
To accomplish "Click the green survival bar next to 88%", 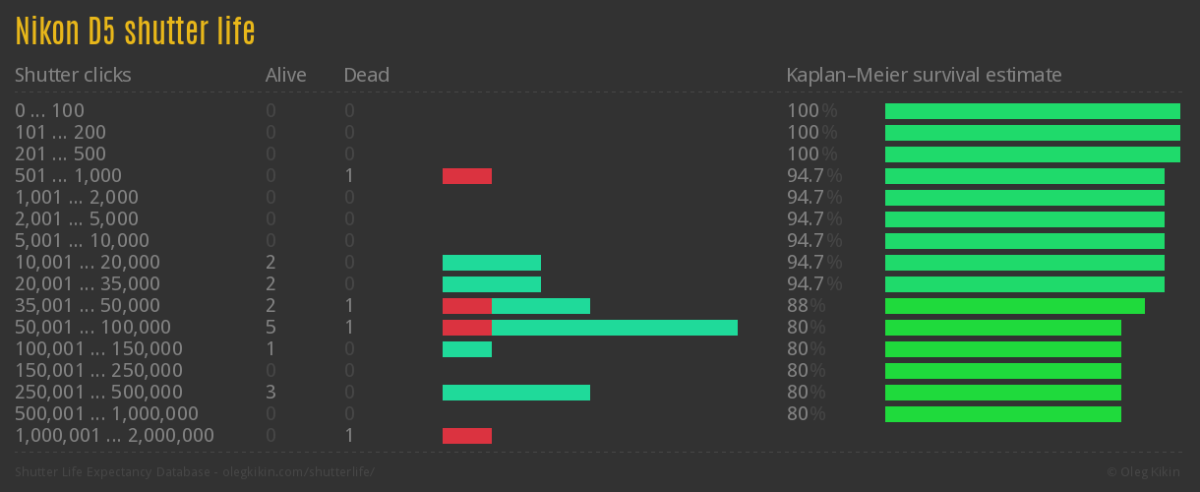I will pos(1014,306).
